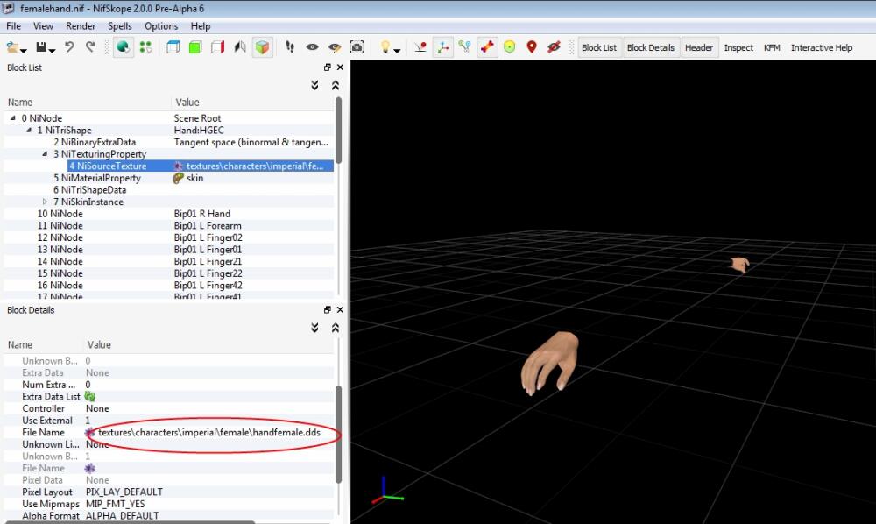Click the Save floppy disk icon

(x=41, y=47)
